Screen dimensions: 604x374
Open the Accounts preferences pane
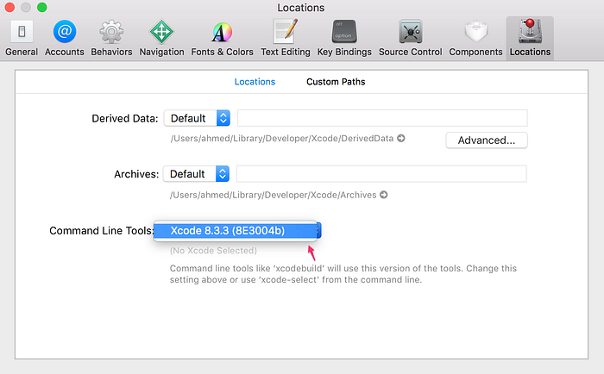click(65, 39)
